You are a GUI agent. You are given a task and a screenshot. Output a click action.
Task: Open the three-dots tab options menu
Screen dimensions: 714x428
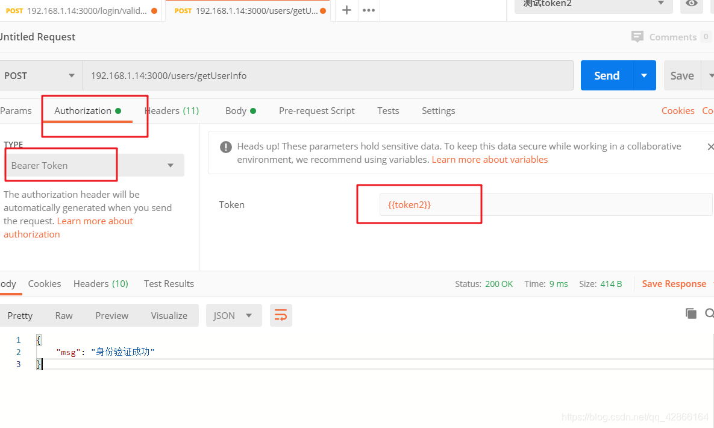(369, 10)
